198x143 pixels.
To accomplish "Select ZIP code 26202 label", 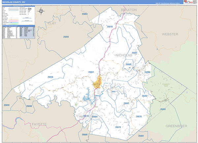I will (145, 96).
